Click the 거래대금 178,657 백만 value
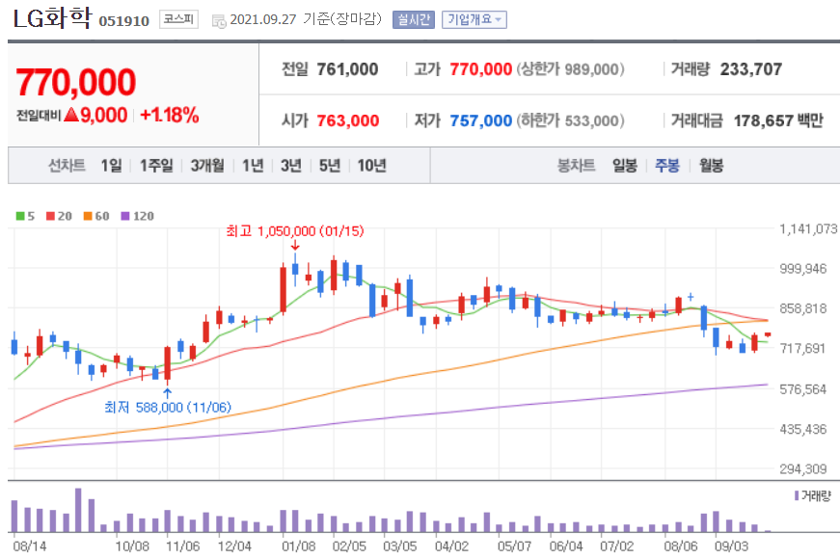 click(778, 120)
